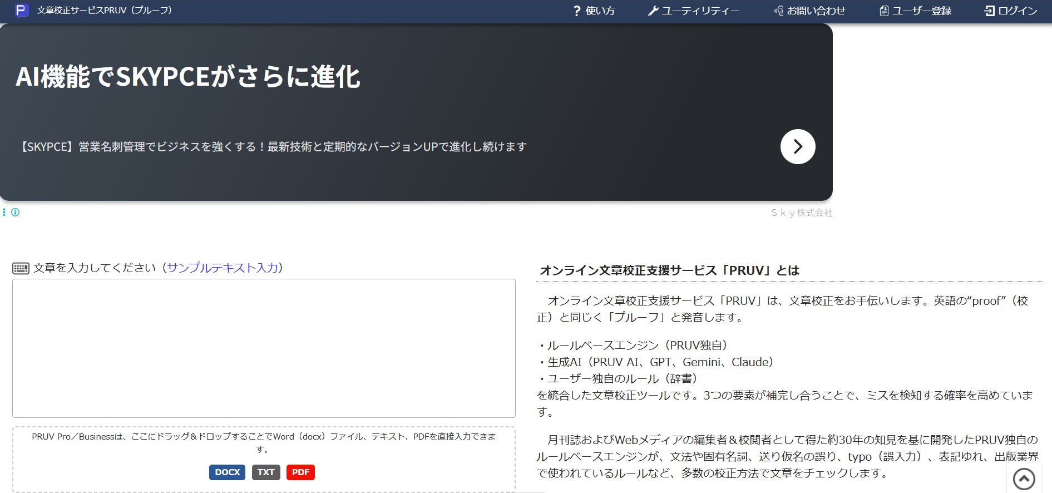This screenshot has width=1052, height=493.
Task: Open the ログイン page
Action: (x=1011, y=11)
